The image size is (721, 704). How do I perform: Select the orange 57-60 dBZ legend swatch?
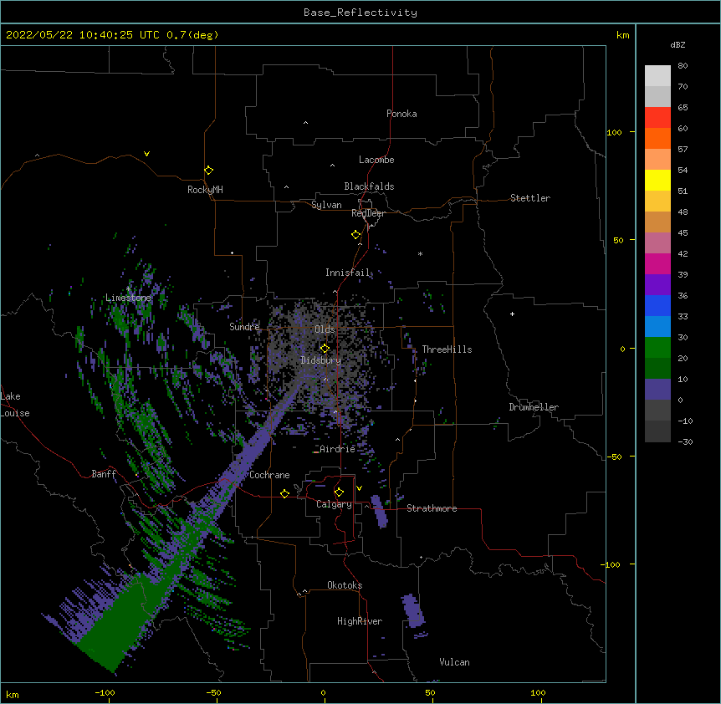(657, 138)
